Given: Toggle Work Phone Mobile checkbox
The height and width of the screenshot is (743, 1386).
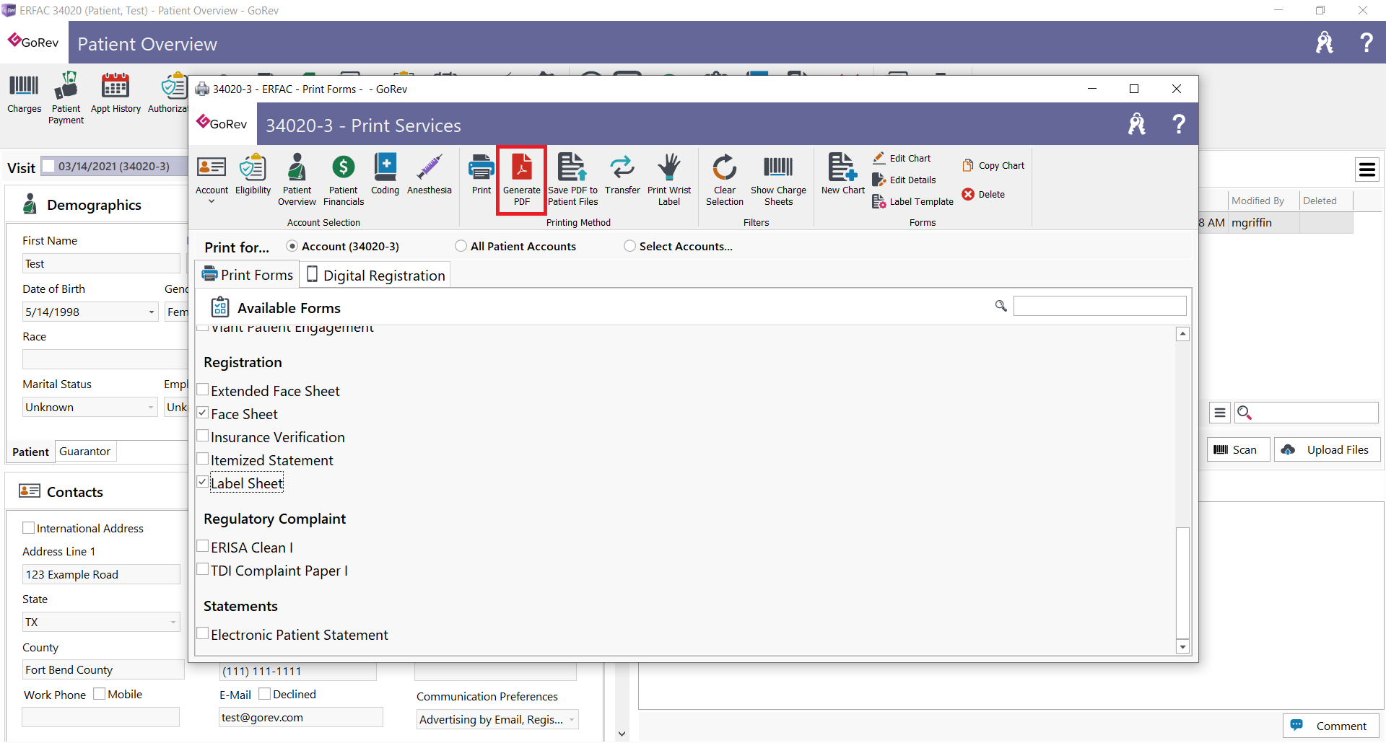Looking at the screenshot, I should click(100, 694).
